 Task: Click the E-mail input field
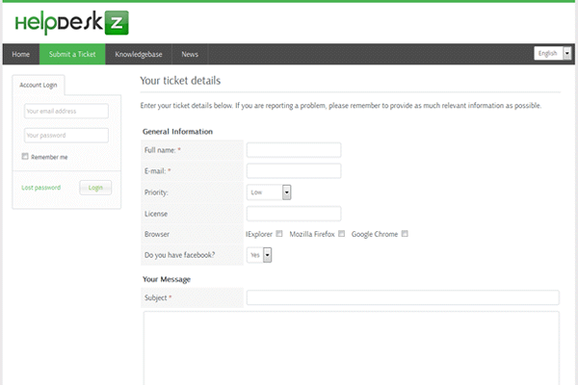(294, 171)
